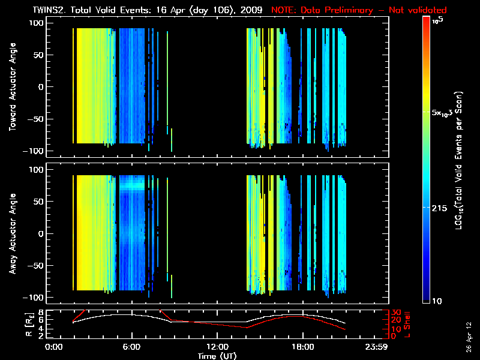The width and height of the screenshot is (480, 360).
Task: Click the "-100" tick on Away panel axis
Action: (x=35, y=298)
